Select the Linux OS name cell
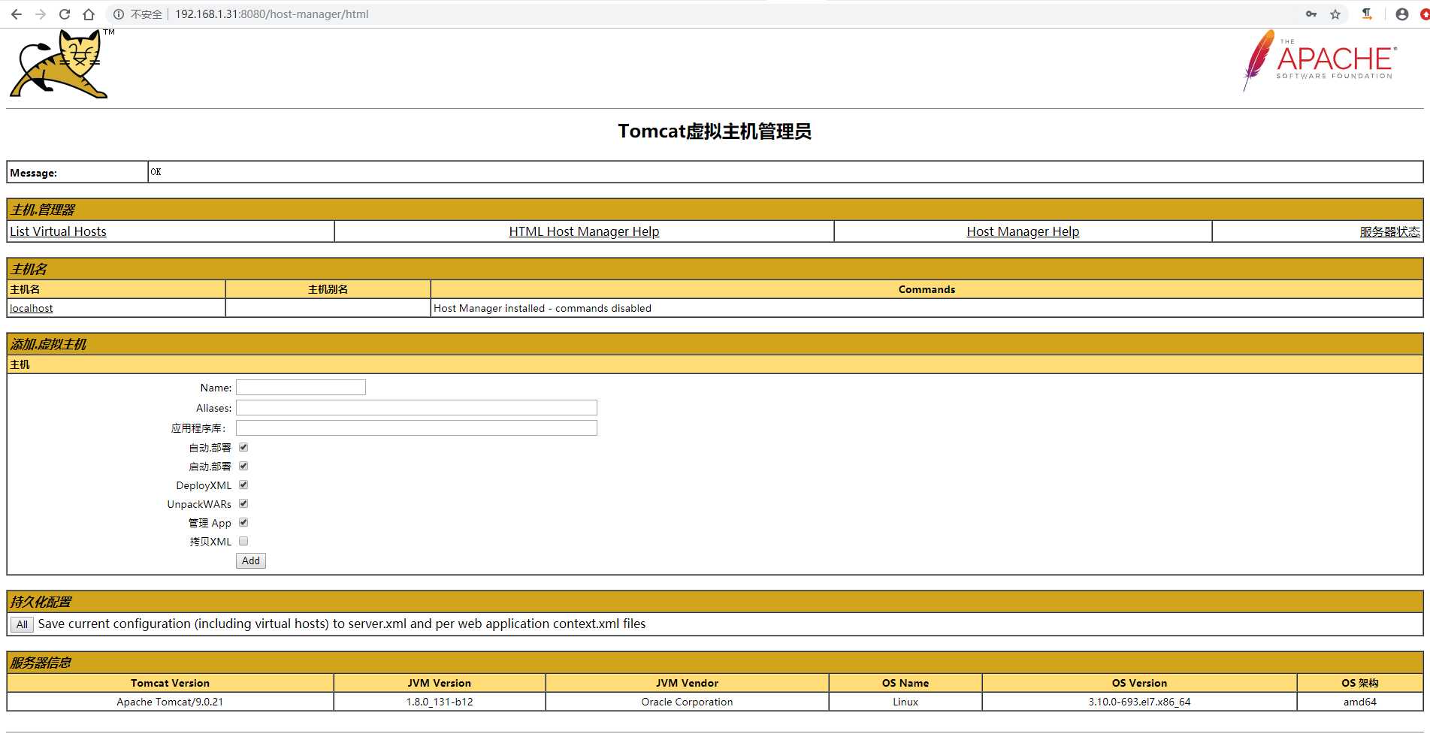Image resolution: width=1430 pixels, height=737 pixels. coord(905,702)
